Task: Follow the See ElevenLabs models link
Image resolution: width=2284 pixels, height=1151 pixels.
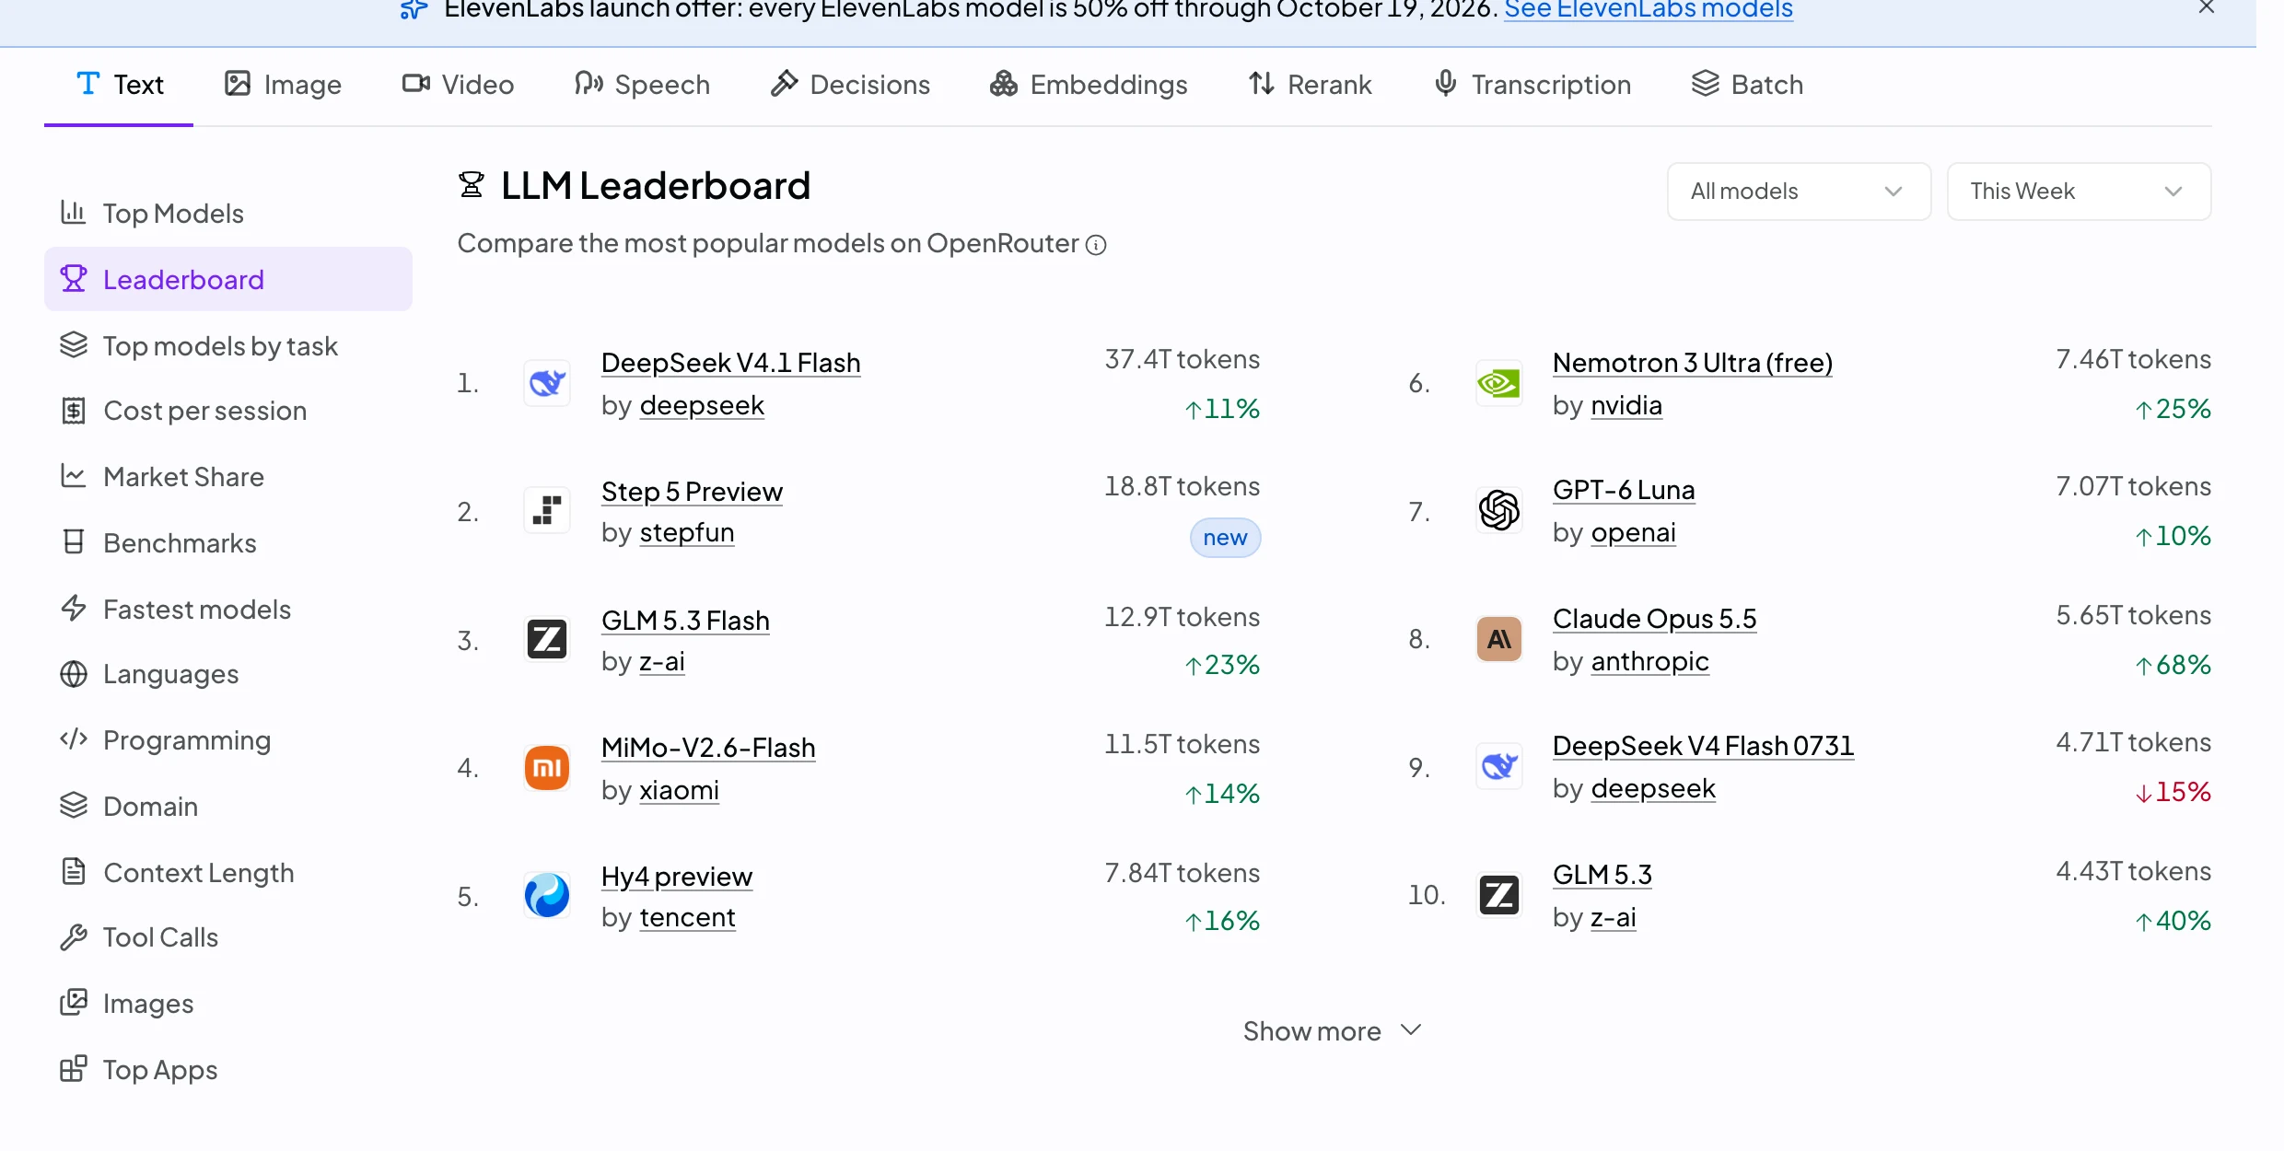Action: (x=1649, y=9)
